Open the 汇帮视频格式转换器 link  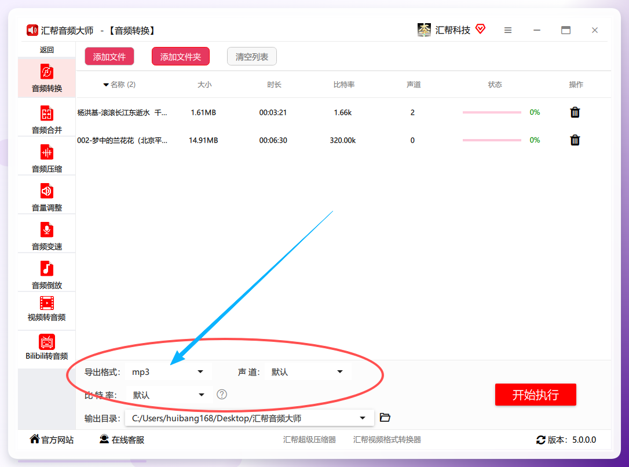pyautogui.click(x=387, y=440)
